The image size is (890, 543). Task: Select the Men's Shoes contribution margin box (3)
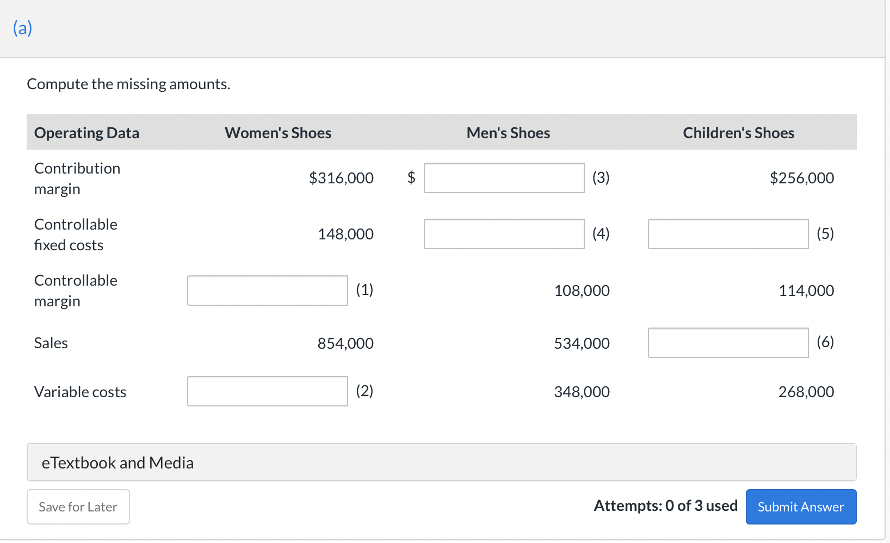pos(504,178)
